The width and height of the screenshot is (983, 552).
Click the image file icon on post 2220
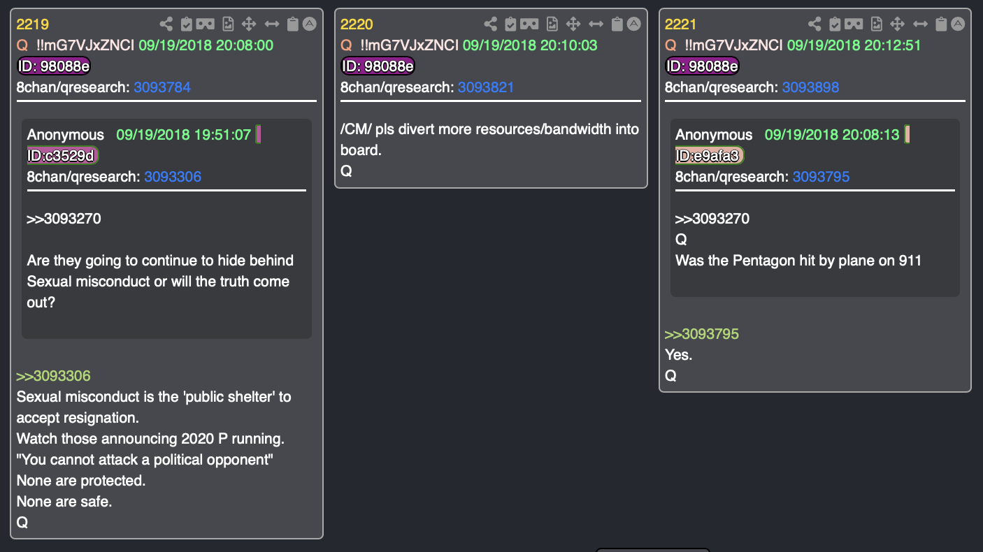(x=552, y=24)
